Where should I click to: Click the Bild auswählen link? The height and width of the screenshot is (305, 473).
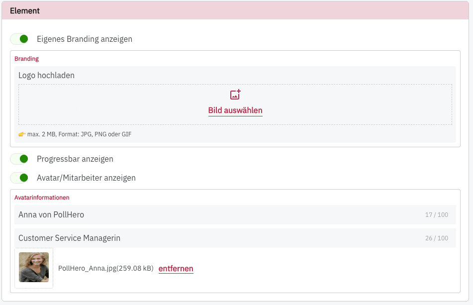click(235, 110)
